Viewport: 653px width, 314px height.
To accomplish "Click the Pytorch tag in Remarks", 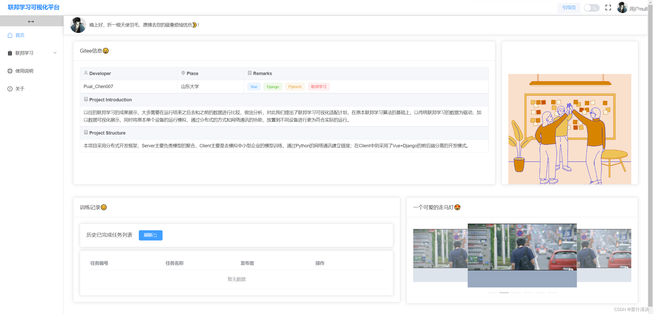I will coord(295,87).
